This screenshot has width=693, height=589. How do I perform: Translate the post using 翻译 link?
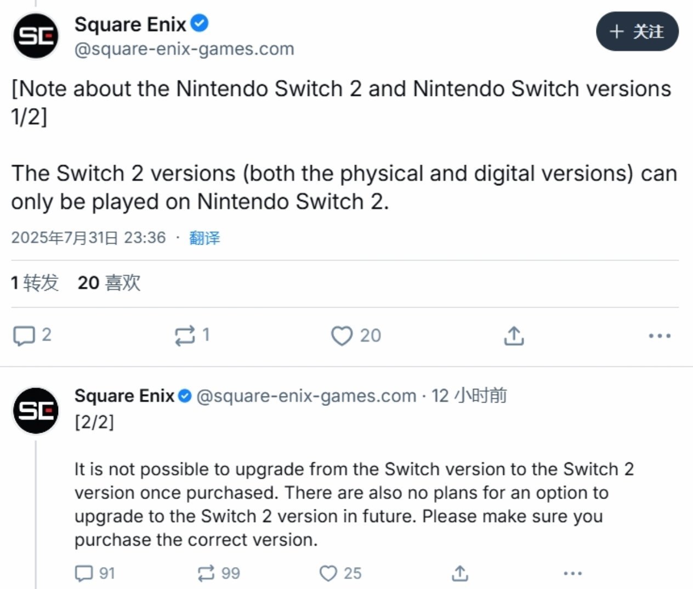pyautogui.click(x=205, y=237)
